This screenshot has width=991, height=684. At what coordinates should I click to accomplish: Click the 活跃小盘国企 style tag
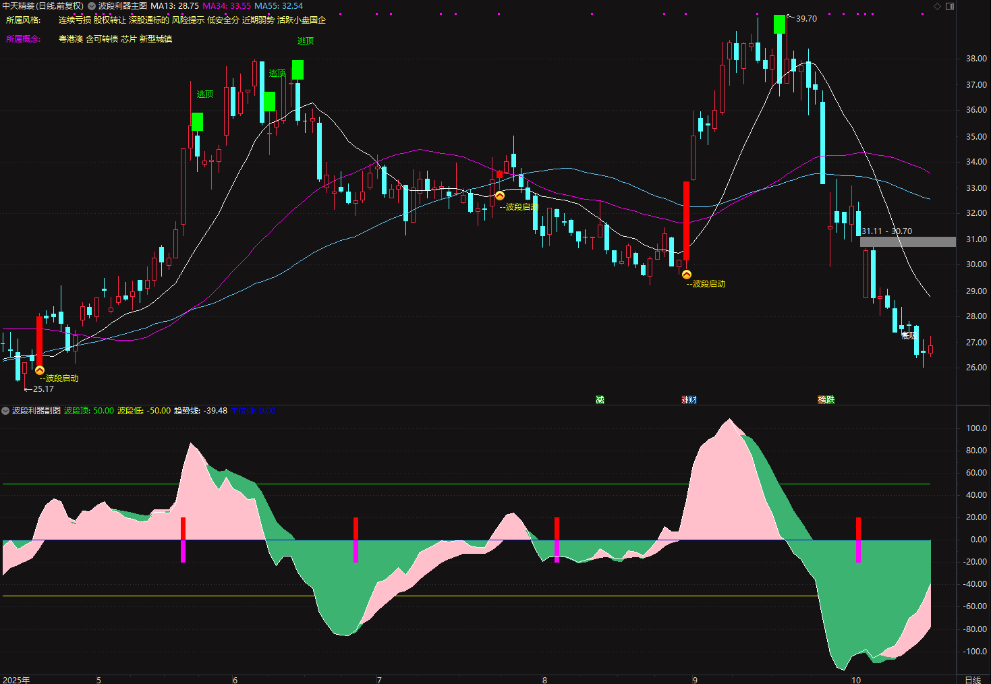coord(302,20)
